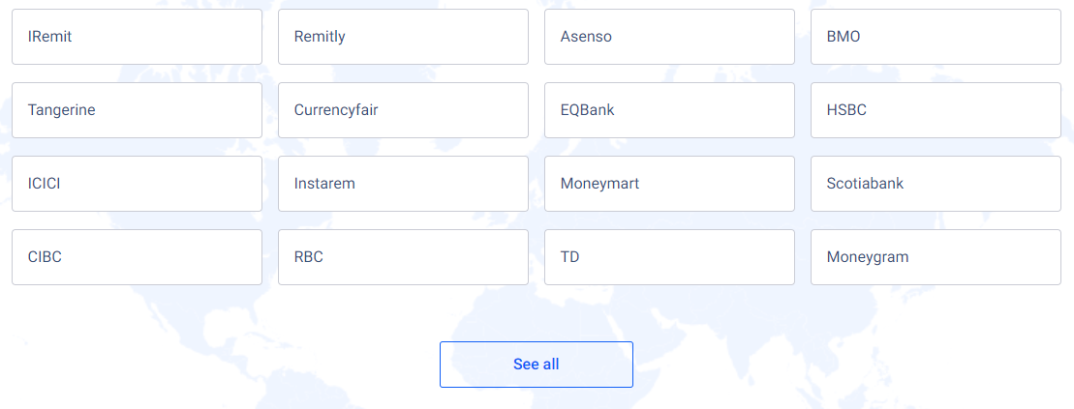
Task: Click the Scotiabank text label
Action: tap(865, 184)
